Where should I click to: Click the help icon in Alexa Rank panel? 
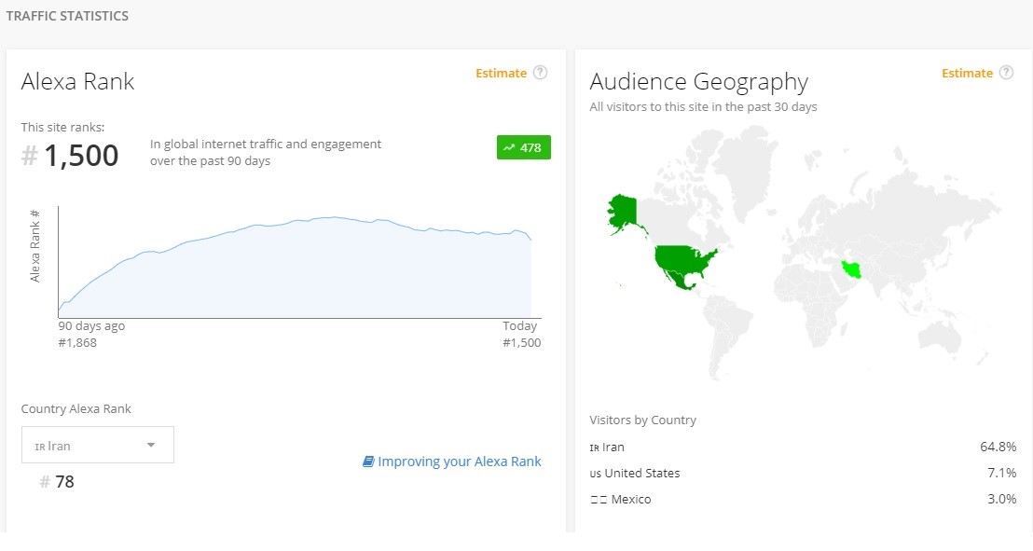540,73
